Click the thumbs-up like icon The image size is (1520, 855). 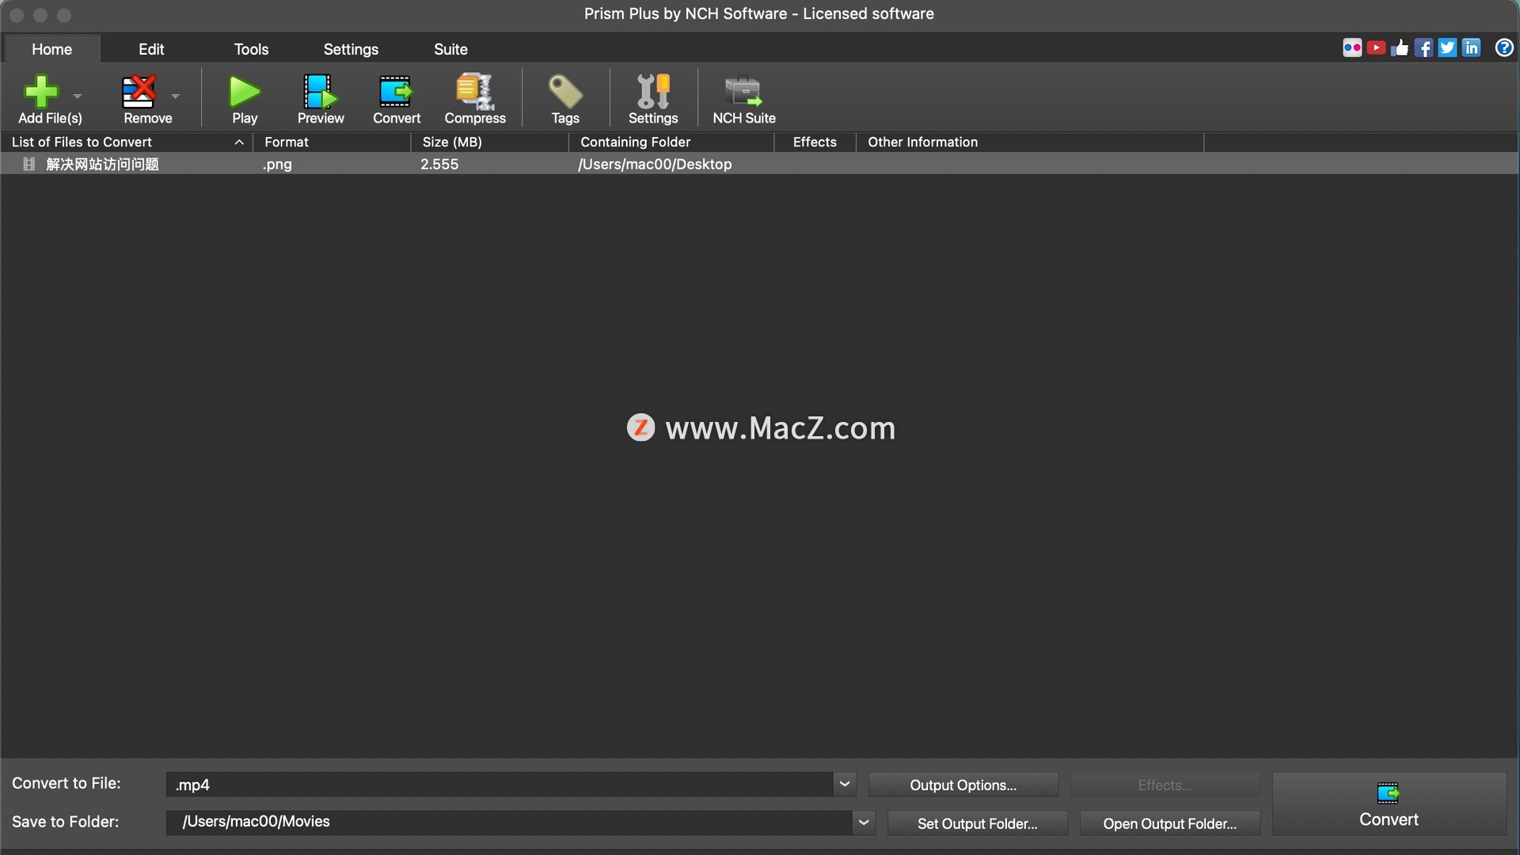(x=1400, y=48)
